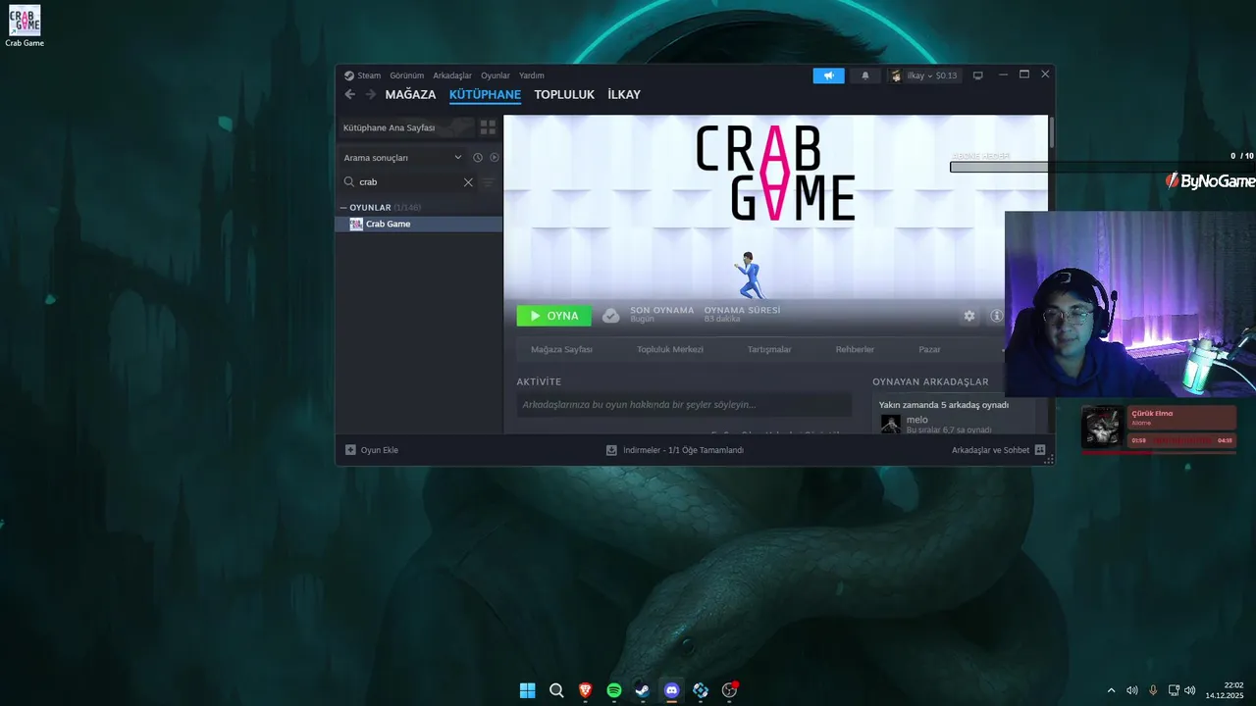Image resolution: width=1256 pixels, height=706 pixels.
Task: Show hidden system tray icons
Action: pyautogui.click(x=1111, y=690)
